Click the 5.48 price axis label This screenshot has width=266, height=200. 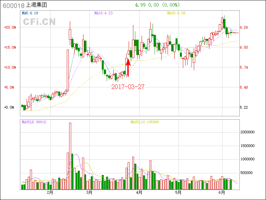click(x=244, y=87)
